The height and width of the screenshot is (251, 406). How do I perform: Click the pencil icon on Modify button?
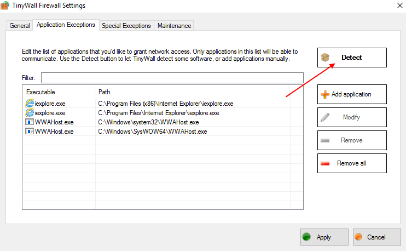(x=325, y=117)
